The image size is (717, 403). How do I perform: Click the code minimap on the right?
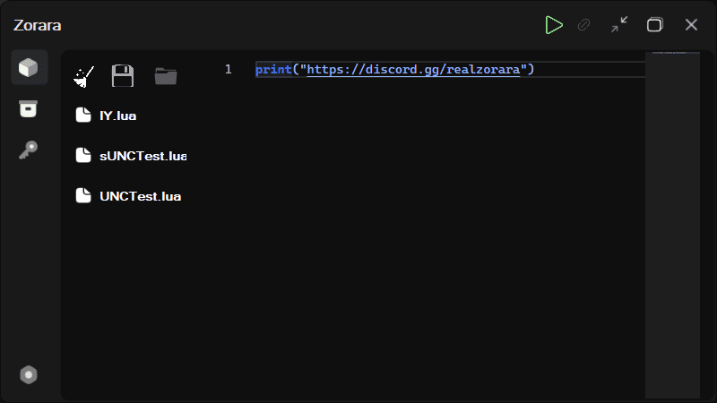(x=672, y=225)
